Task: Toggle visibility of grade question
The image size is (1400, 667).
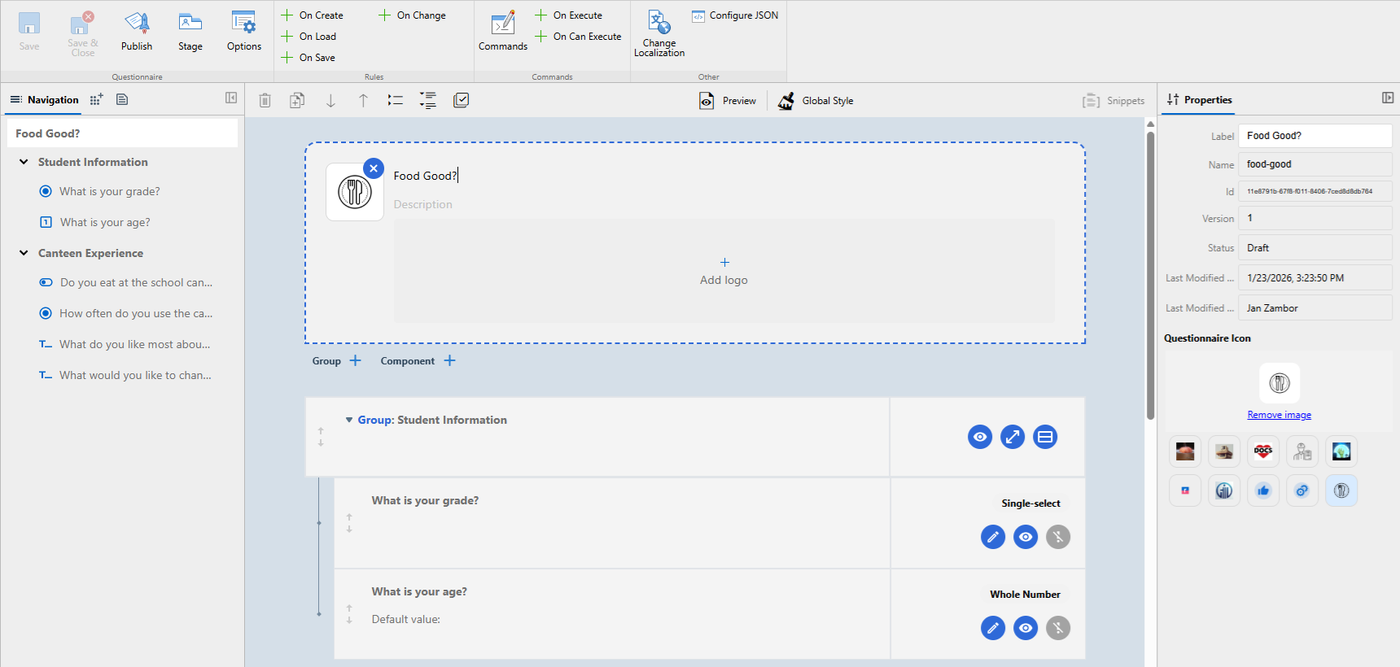Action: point(1025,537)
